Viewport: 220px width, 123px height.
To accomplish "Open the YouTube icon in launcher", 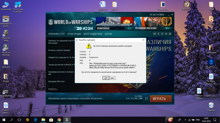I will pos(166,34).
